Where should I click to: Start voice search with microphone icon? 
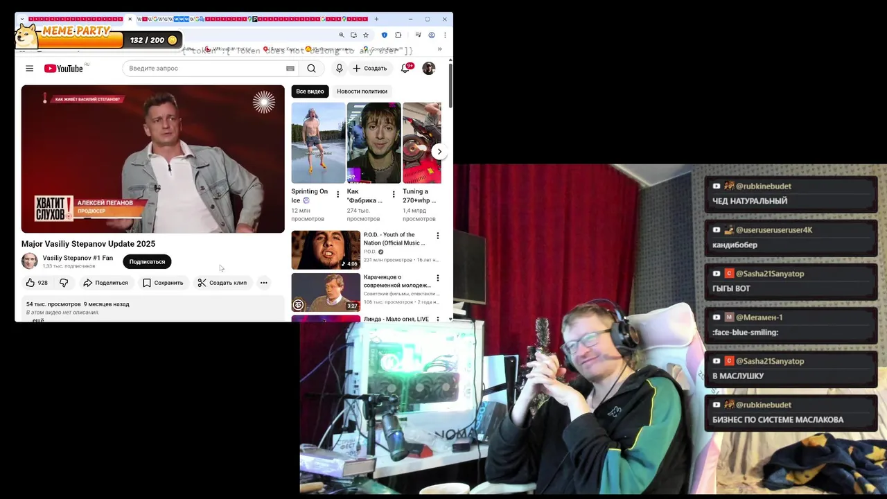tap(339, 68)
